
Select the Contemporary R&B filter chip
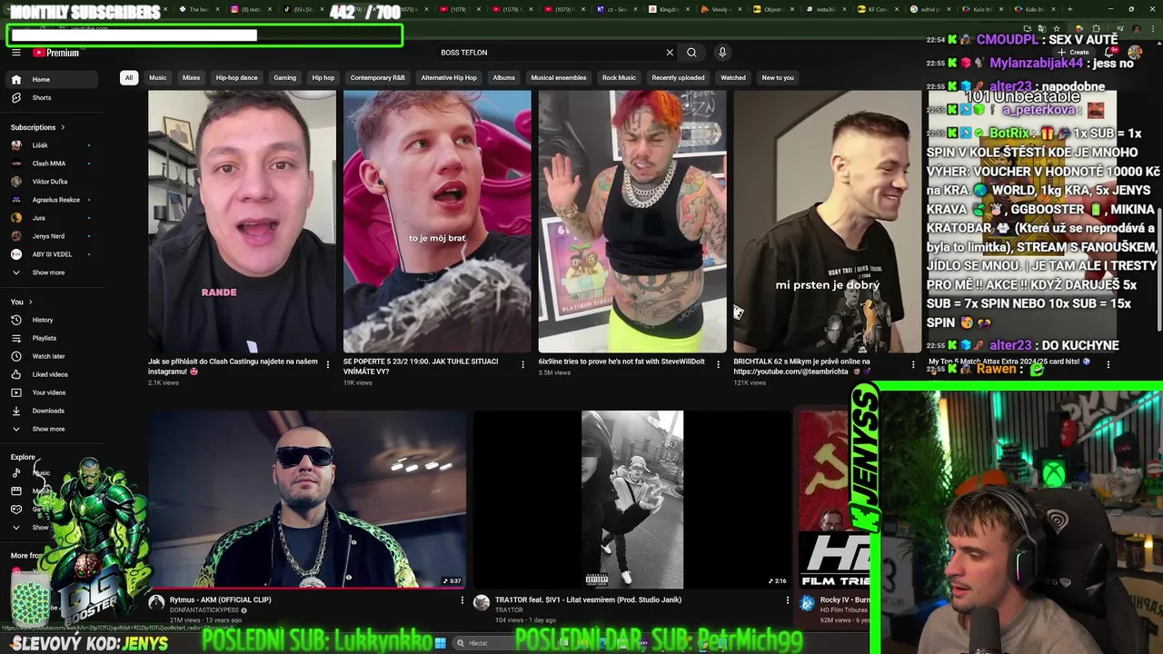tap(377, 78)
